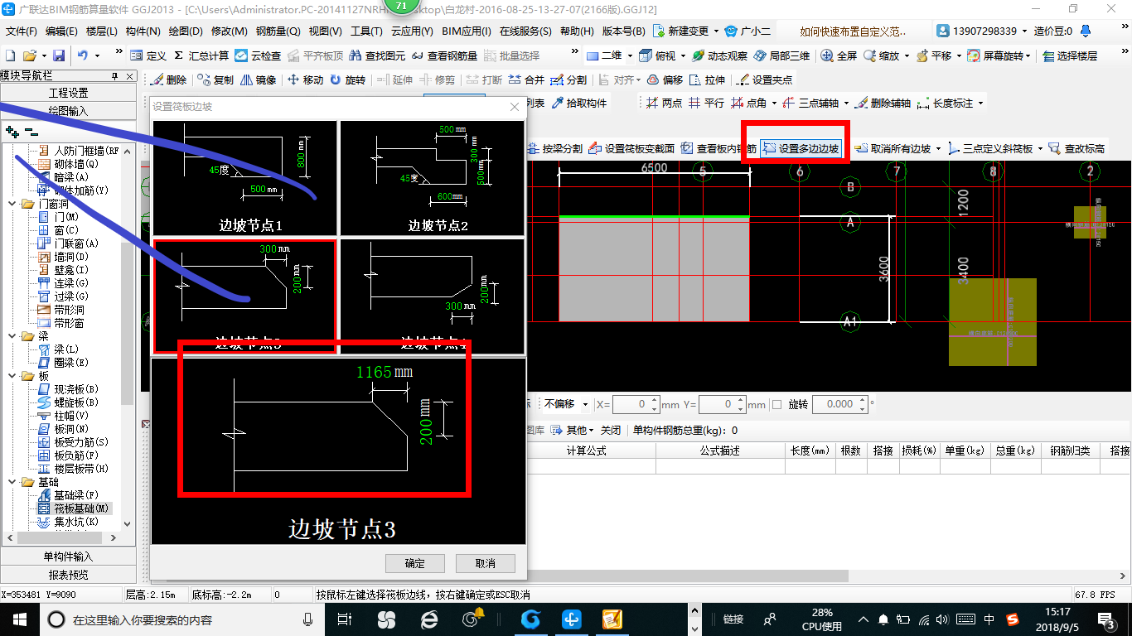1132x636 pixels.
Task: Cancel dialog with 取消 button
Action: (x=486, y=564)
